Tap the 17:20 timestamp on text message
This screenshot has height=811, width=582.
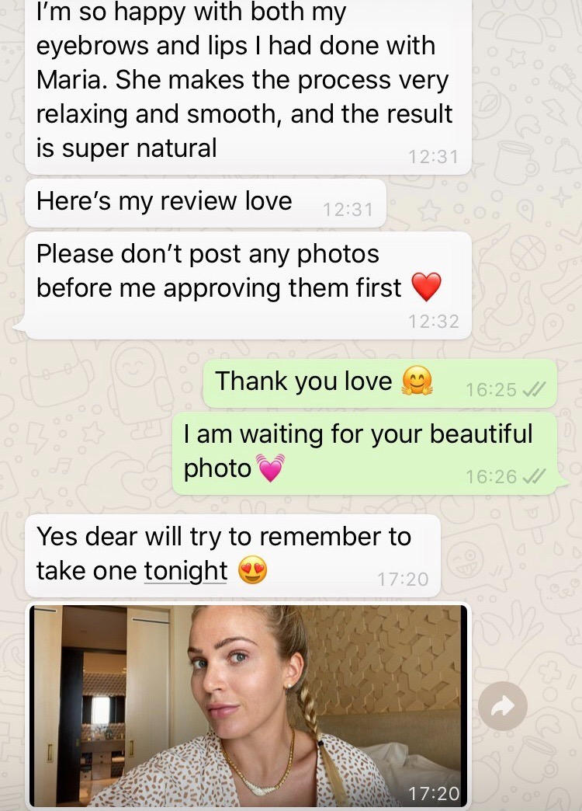pos(403,579)
